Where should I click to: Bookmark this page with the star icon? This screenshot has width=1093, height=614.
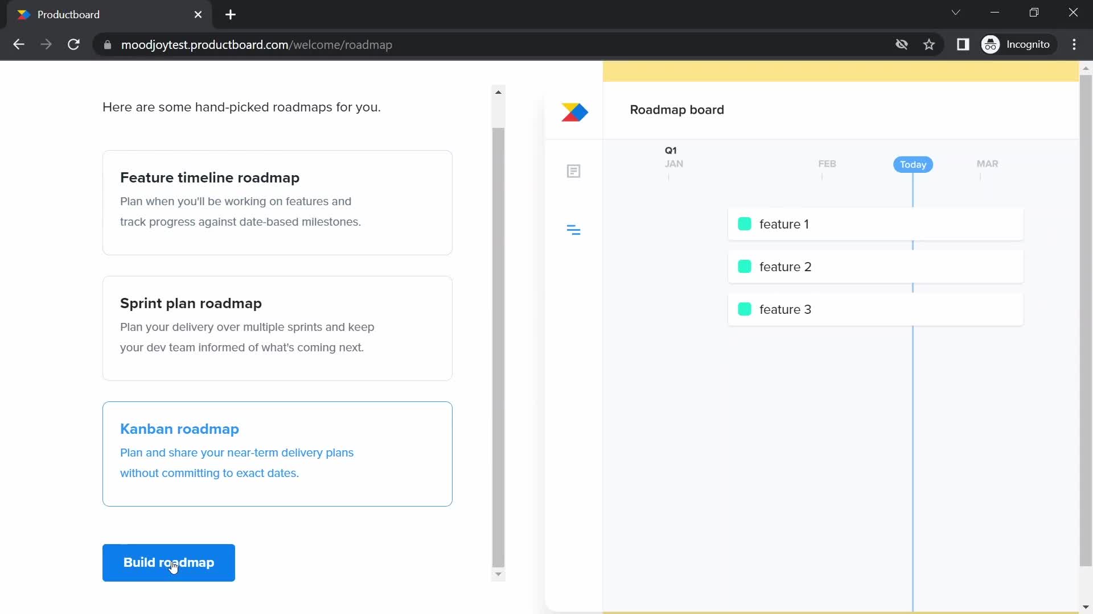click(x=929, y=44)
